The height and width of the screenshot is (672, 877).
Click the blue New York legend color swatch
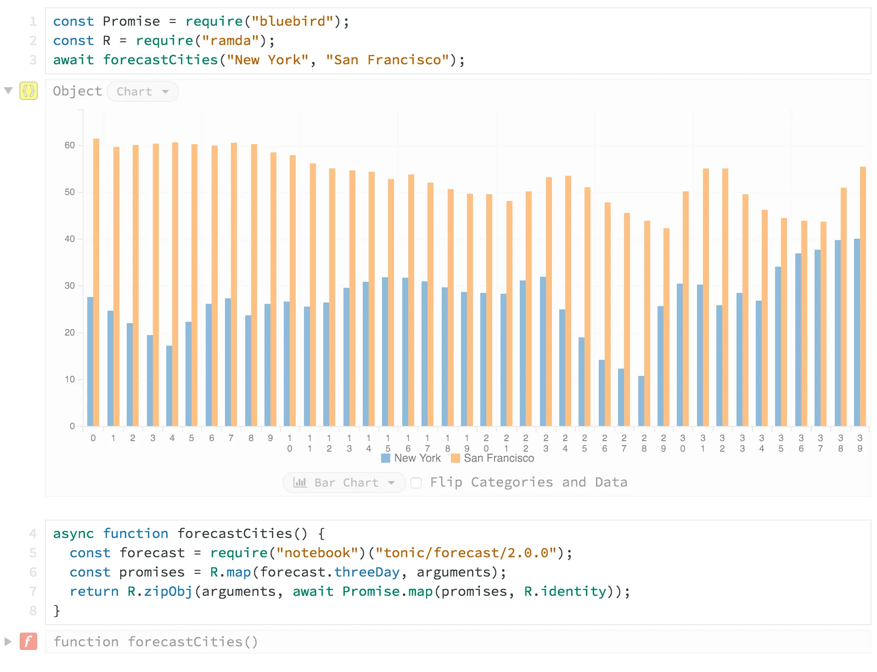click(386, 458)
